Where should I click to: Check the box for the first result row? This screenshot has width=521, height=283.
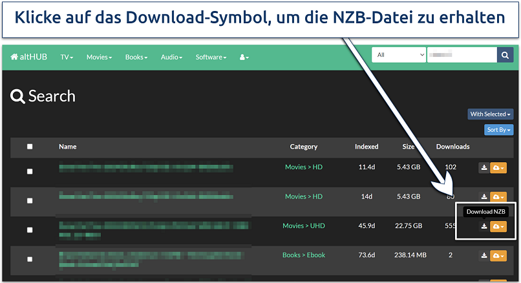click(x=30, y=171)
